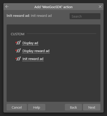Click the icon beside Display ad
The height and width of the screenshot is (116, 107).
point(18,43)
